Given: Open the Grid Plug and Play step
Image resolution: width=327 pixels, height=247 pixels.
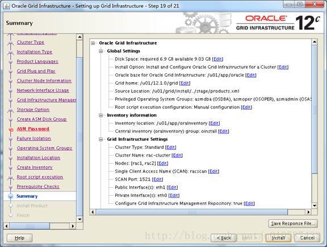Looking at the screenshot, I should 36,71.
